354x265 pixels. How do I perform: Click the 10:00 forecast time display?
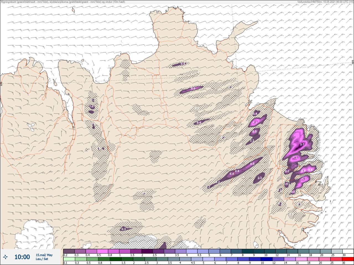(22, 257)
